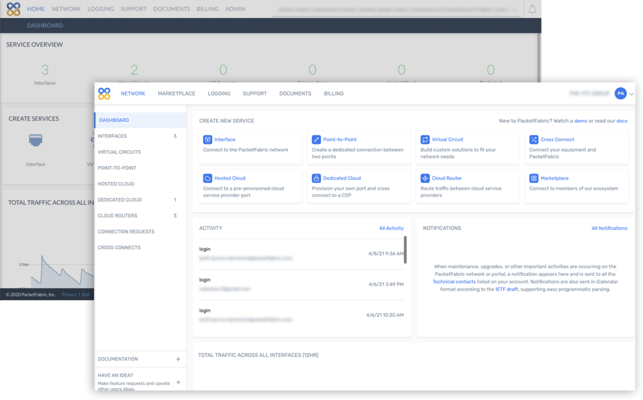Image resolution: width=643 pixels, height=400 pixels.
Task: Click the Cross Connect service icon
Action: click(534, 139)
